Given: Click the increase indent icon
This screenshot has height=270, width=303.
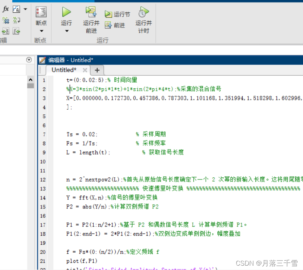Looking at the screenshot, I should [5, 31].
